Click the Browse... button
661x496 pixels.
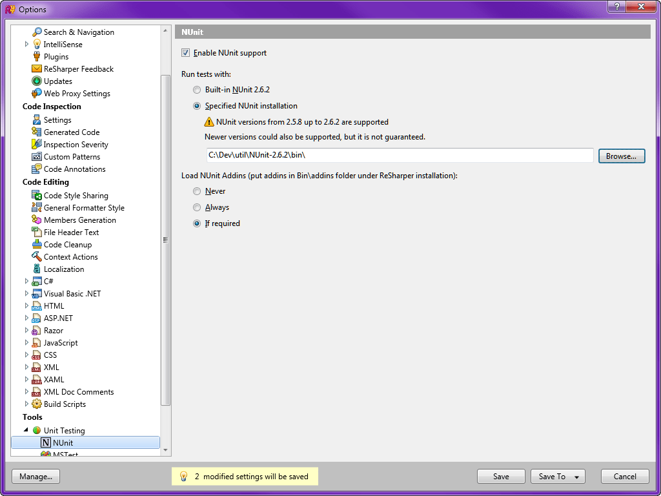[x=622, y=156]
